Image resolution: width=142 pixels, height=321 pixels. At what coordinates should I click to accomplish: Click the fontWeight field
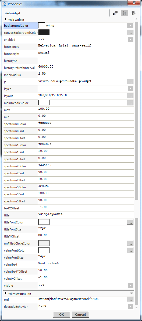86,54
